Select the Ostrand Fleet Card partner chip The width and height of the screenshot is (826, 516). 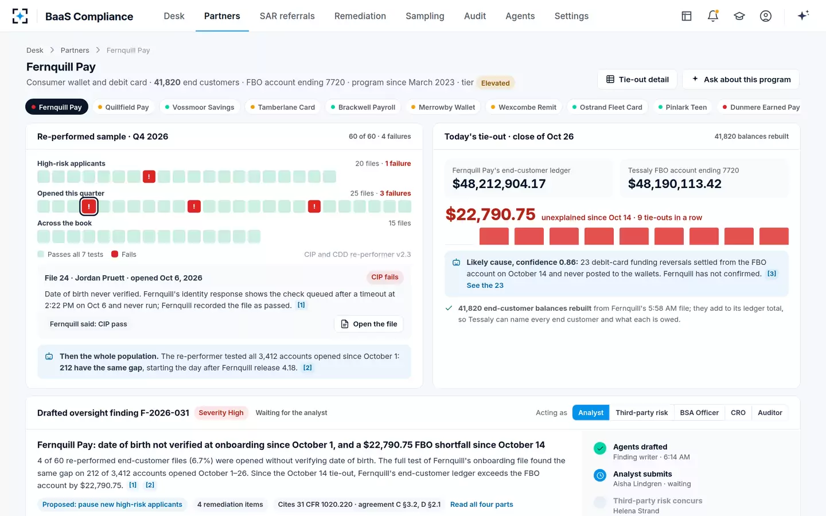coord(607,107)
